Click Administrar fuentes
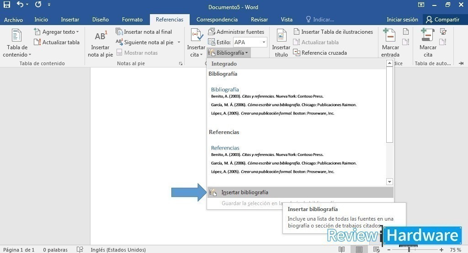This screenshot has height=253, width=468. click(x=236, y=32)
